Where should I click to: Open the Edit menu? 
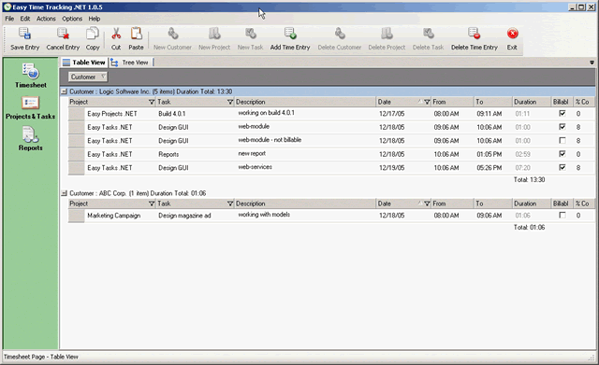point(25,19)
